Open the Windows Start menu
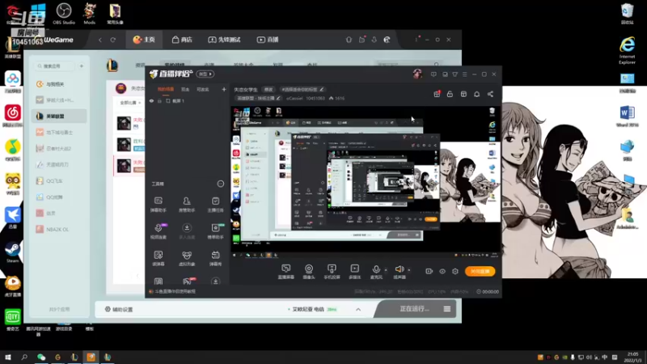 pos(7,357)
